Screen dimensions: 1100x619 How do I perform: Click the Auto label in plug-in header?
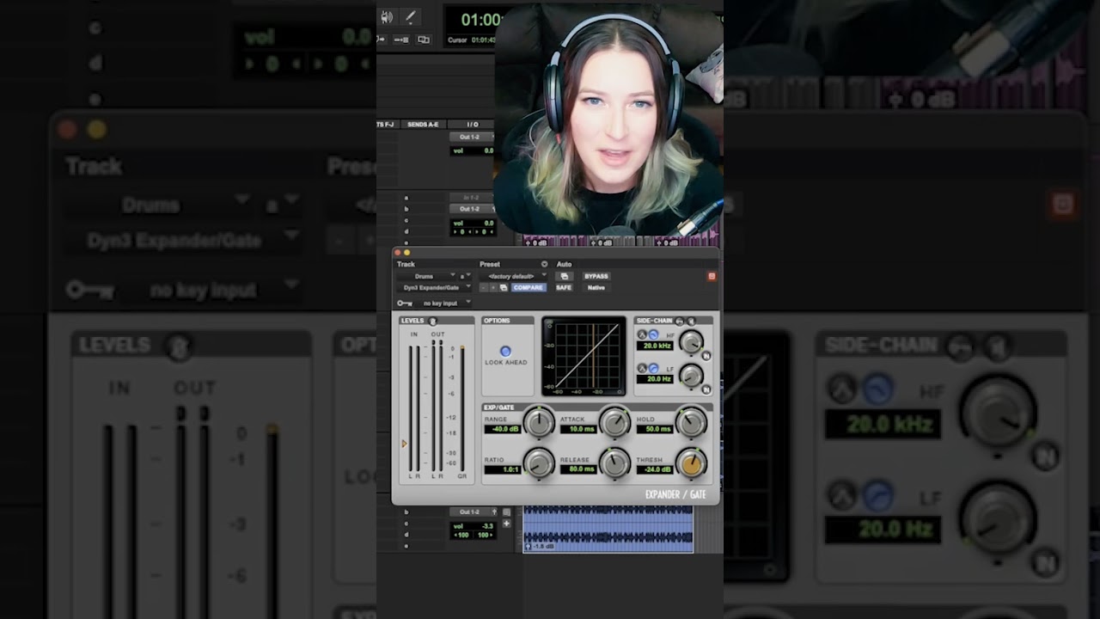[x=564, y=264]
